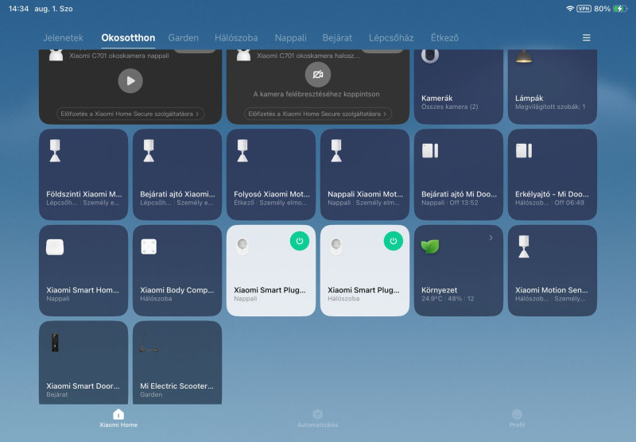Open Xiaomi Motion Sensor hálószoba card
Image resolution: width=636 pixels, height=442 pixels.
[x=552, y=270]
